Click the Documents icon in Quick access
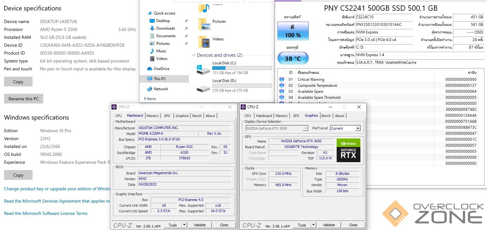 152,36
